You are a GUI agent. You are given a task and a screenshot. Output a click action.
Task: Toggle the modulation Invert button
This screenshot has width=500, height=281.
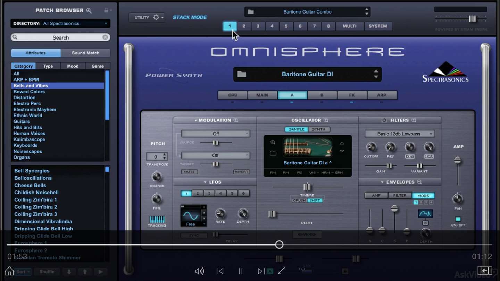click(241, 172)
